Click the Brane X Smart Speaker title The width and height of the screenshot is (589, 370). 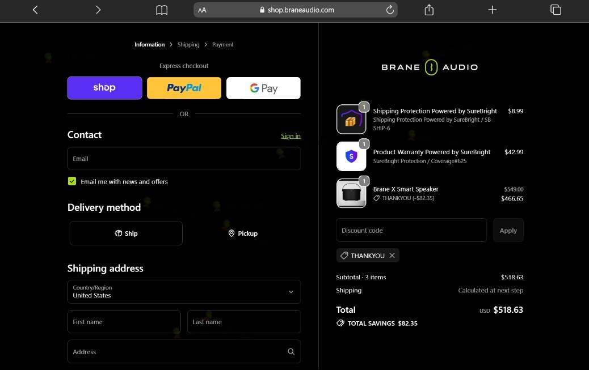click(406, 189)
